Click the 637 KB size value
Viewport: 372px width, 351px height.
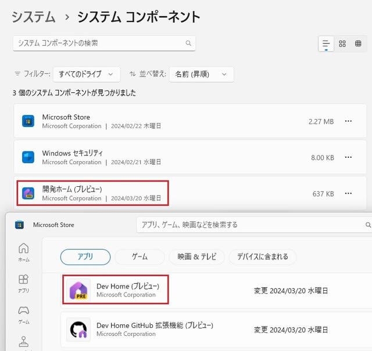point(323,194)
